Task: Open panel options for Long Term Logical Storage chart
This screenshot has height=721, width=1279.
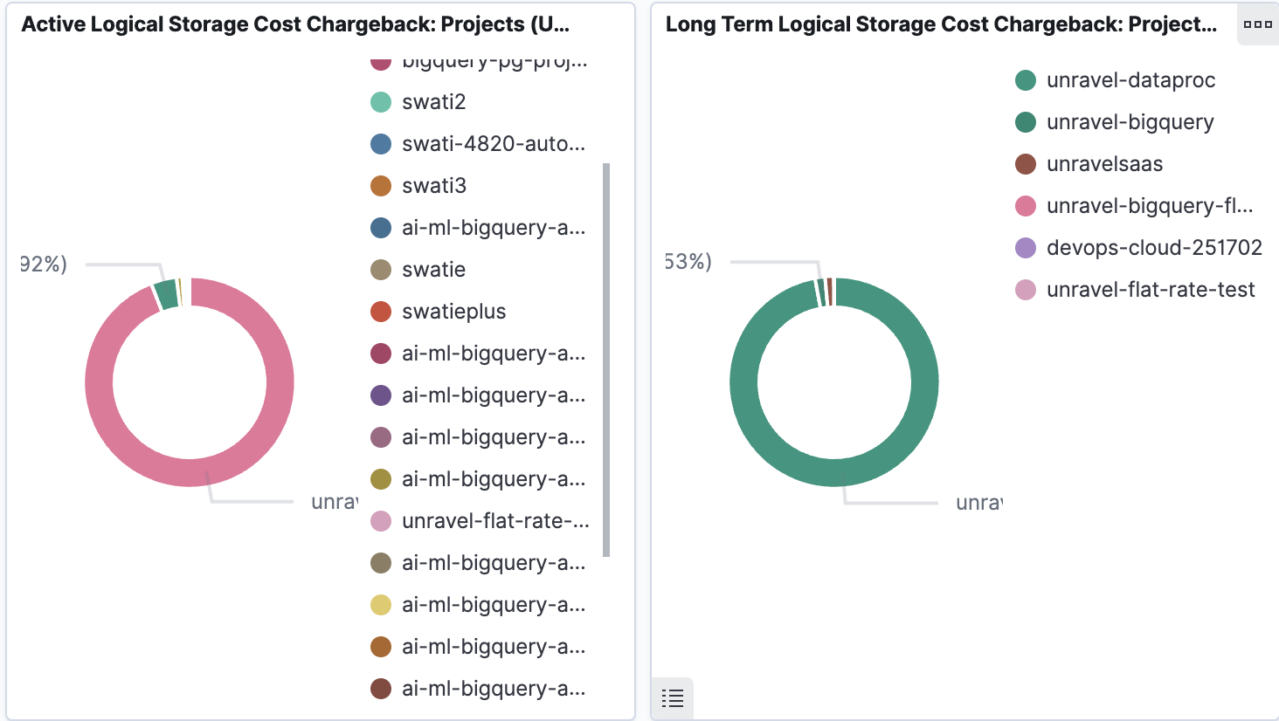Action: point(1257,24)
